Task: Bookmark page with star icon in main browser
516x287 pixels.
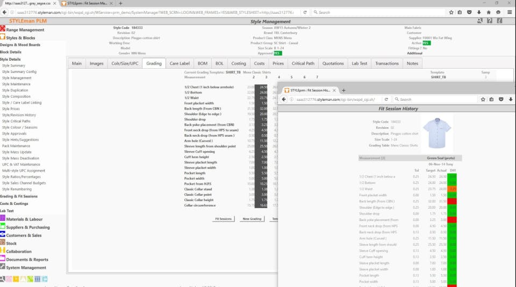Action: [451, 12]
